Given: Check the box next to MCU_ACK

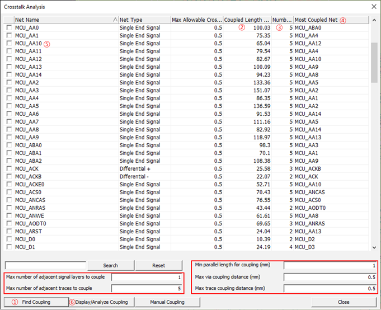Looking at the screenshot, I should point(8,168).
